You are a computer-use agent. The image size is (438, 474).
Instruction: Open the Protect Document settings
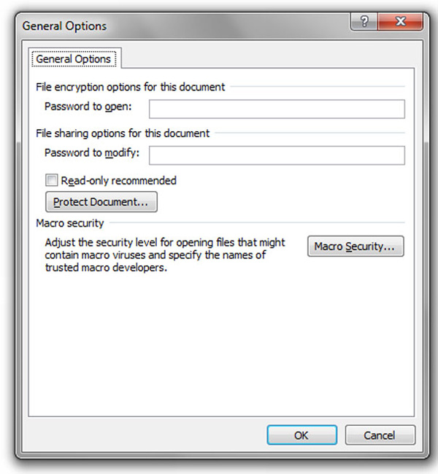(101, 201)
